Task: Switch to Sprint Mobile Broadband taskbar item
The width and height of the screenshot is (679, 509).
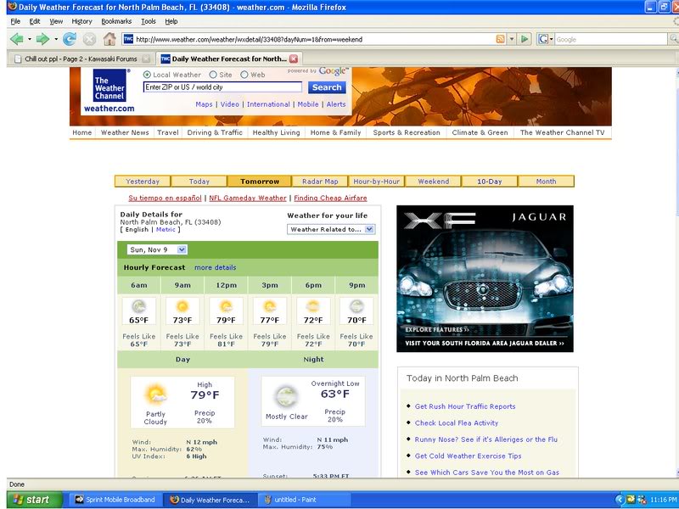Action: click(115, 500)
